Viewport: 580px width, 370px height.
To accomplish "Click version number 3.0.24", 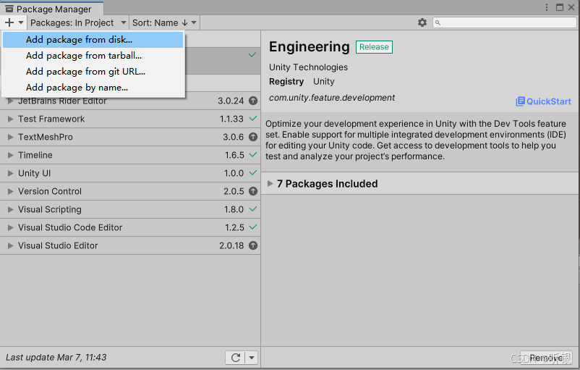I will point(231,101).
